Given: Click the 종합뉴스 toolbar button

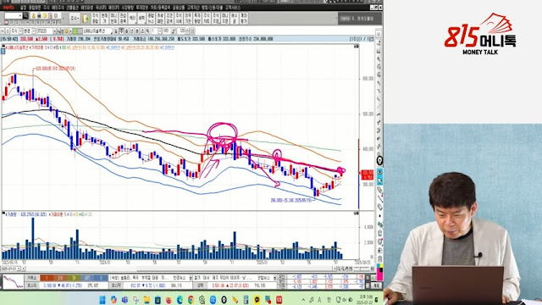Looking at the screenshot, I should [x=151, y=19].
